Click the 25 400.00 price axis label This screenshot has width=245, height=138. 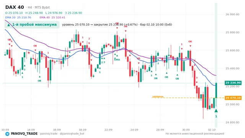232,68
